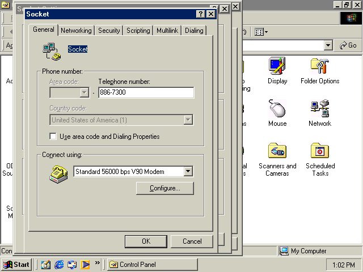The width and height of the screenshot is (363, 272).
Task: Open the Control Panel address bar dropdown
Action: point(328,45)
